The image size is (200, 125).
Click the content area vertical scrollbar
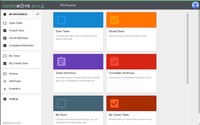pos(187,48)
